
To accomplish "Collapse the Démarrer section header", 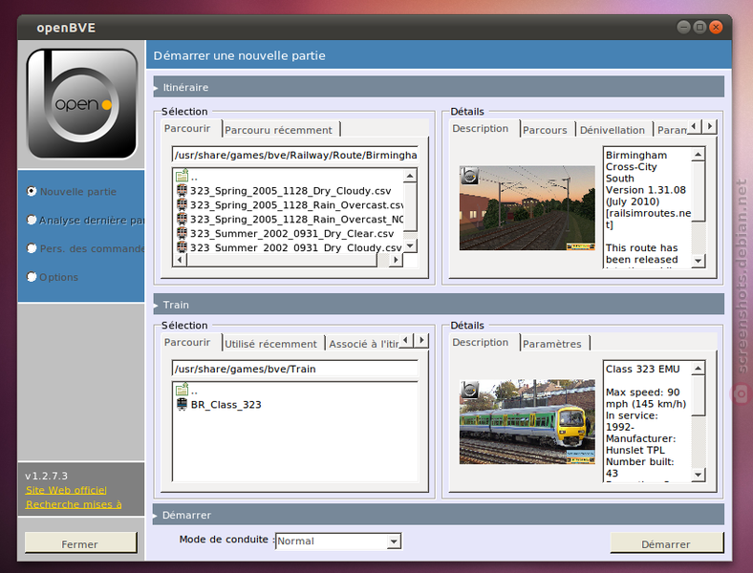I will pos(439,515).
